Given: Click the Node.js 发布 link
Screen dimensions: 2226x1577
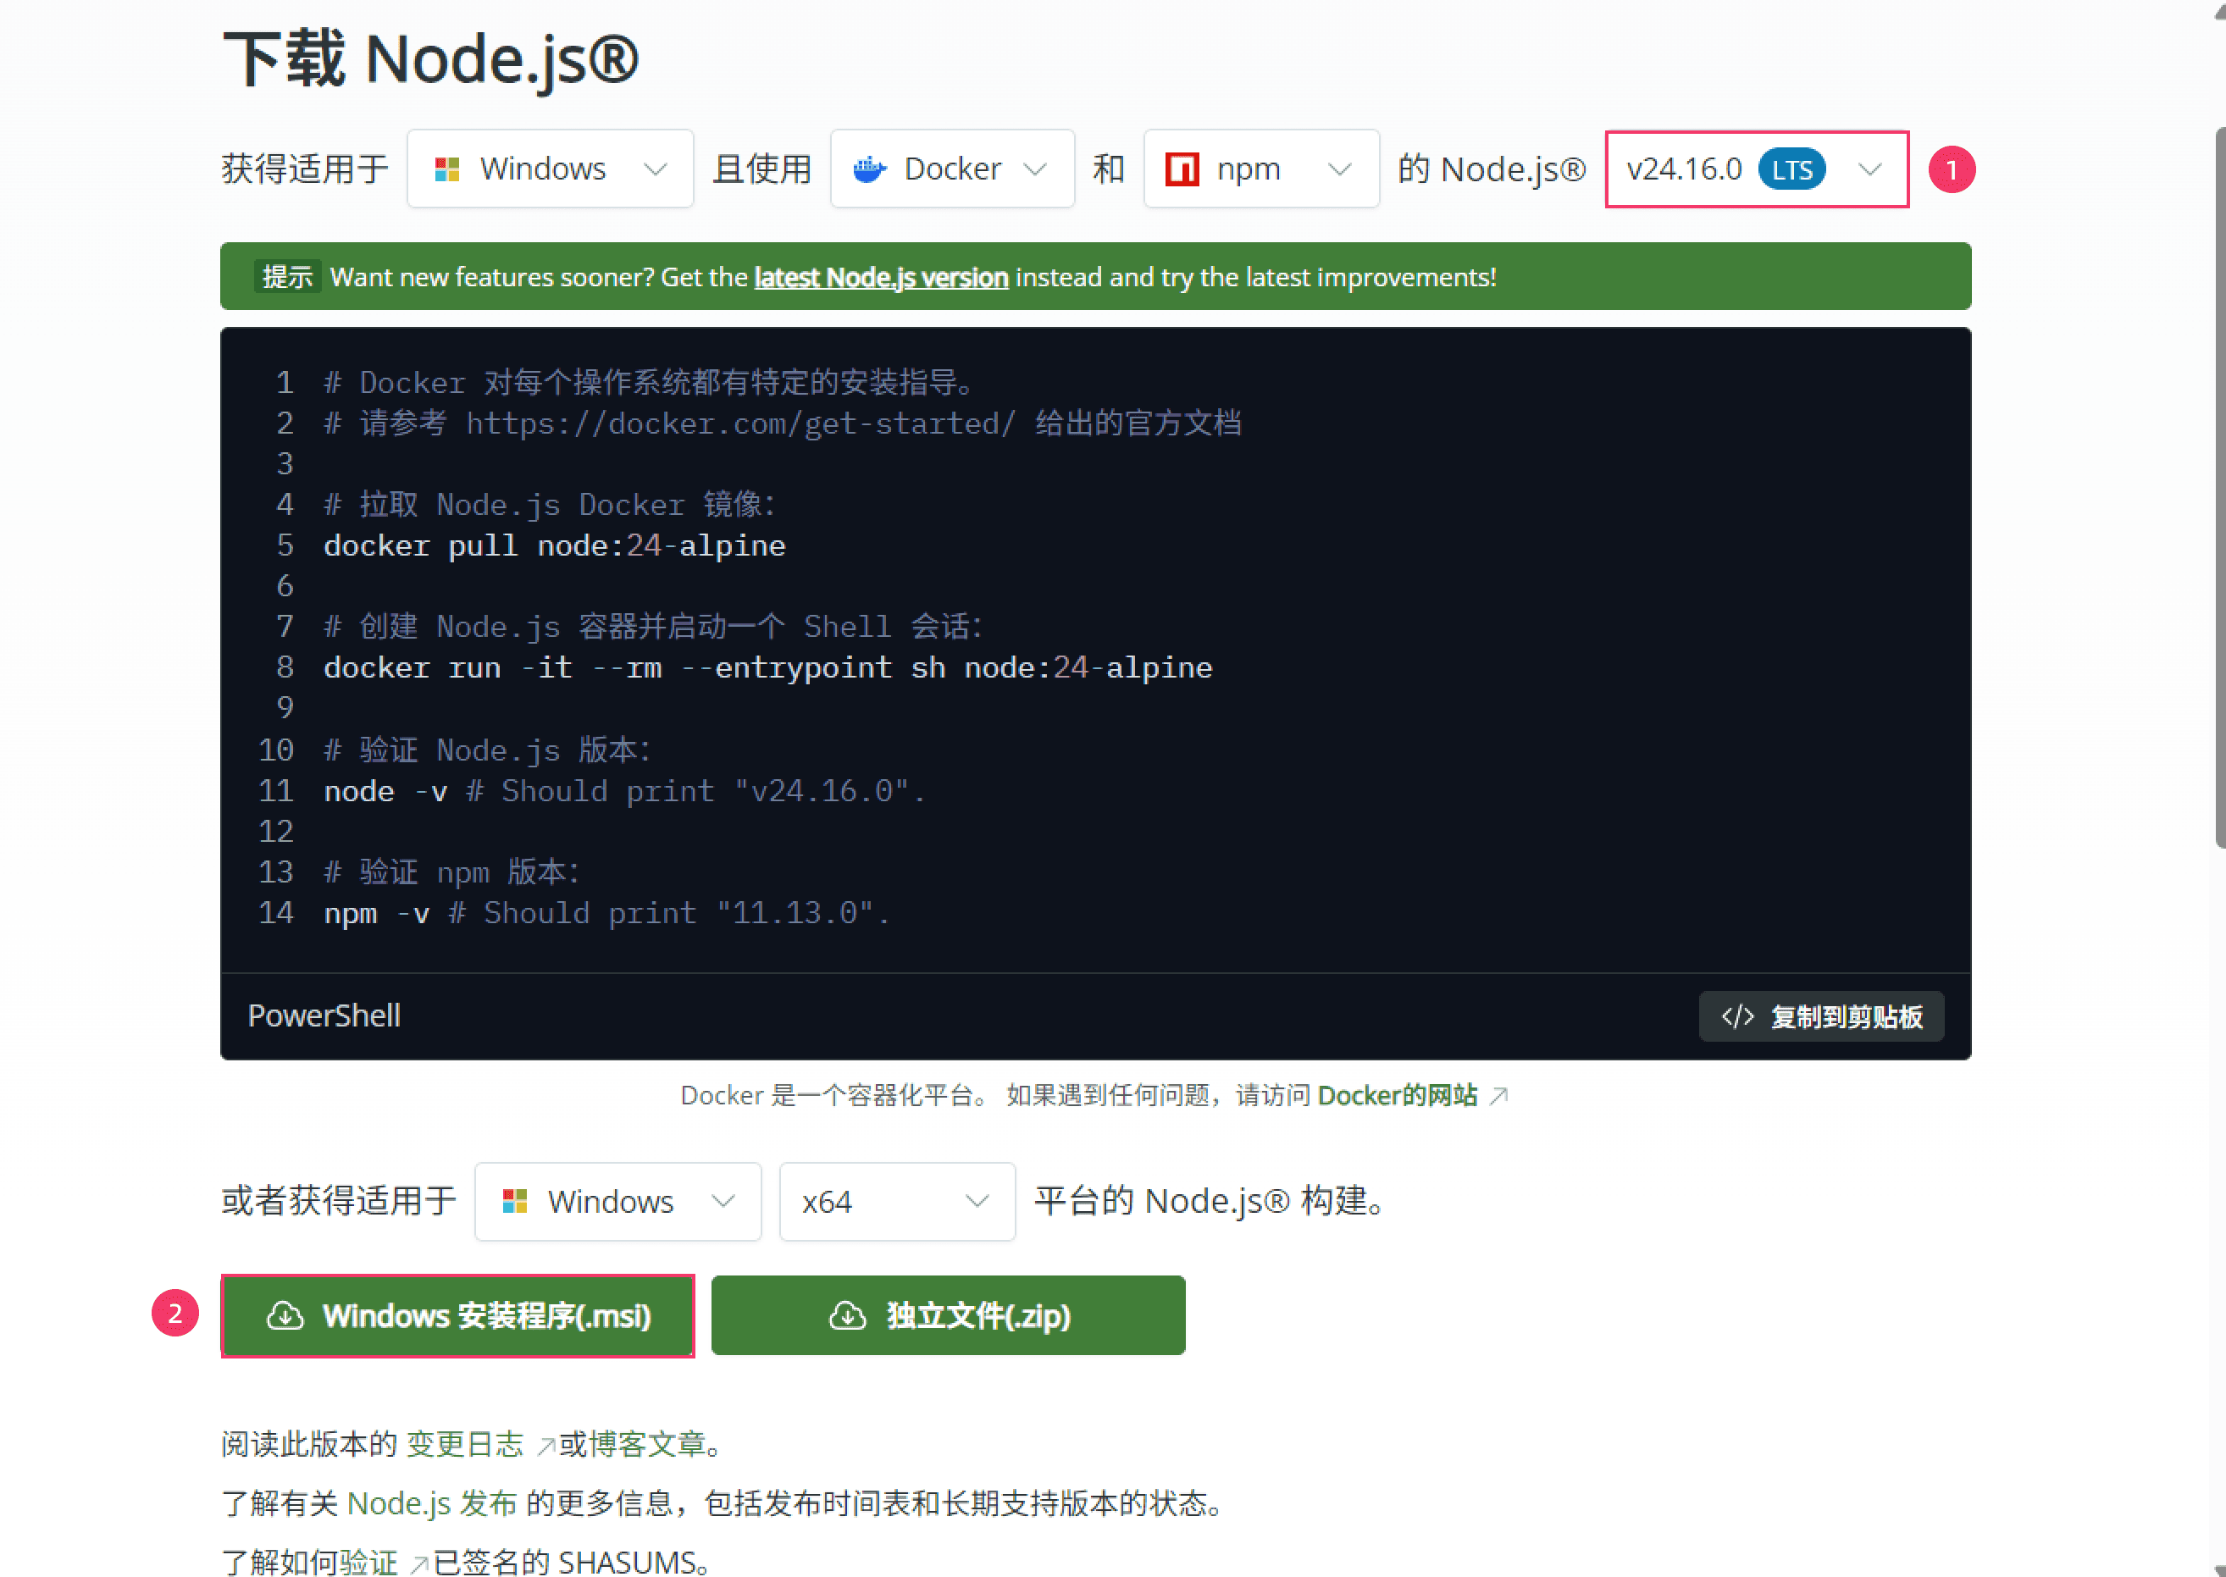Looking at the screenshot, I should (x=432, y=1503).
